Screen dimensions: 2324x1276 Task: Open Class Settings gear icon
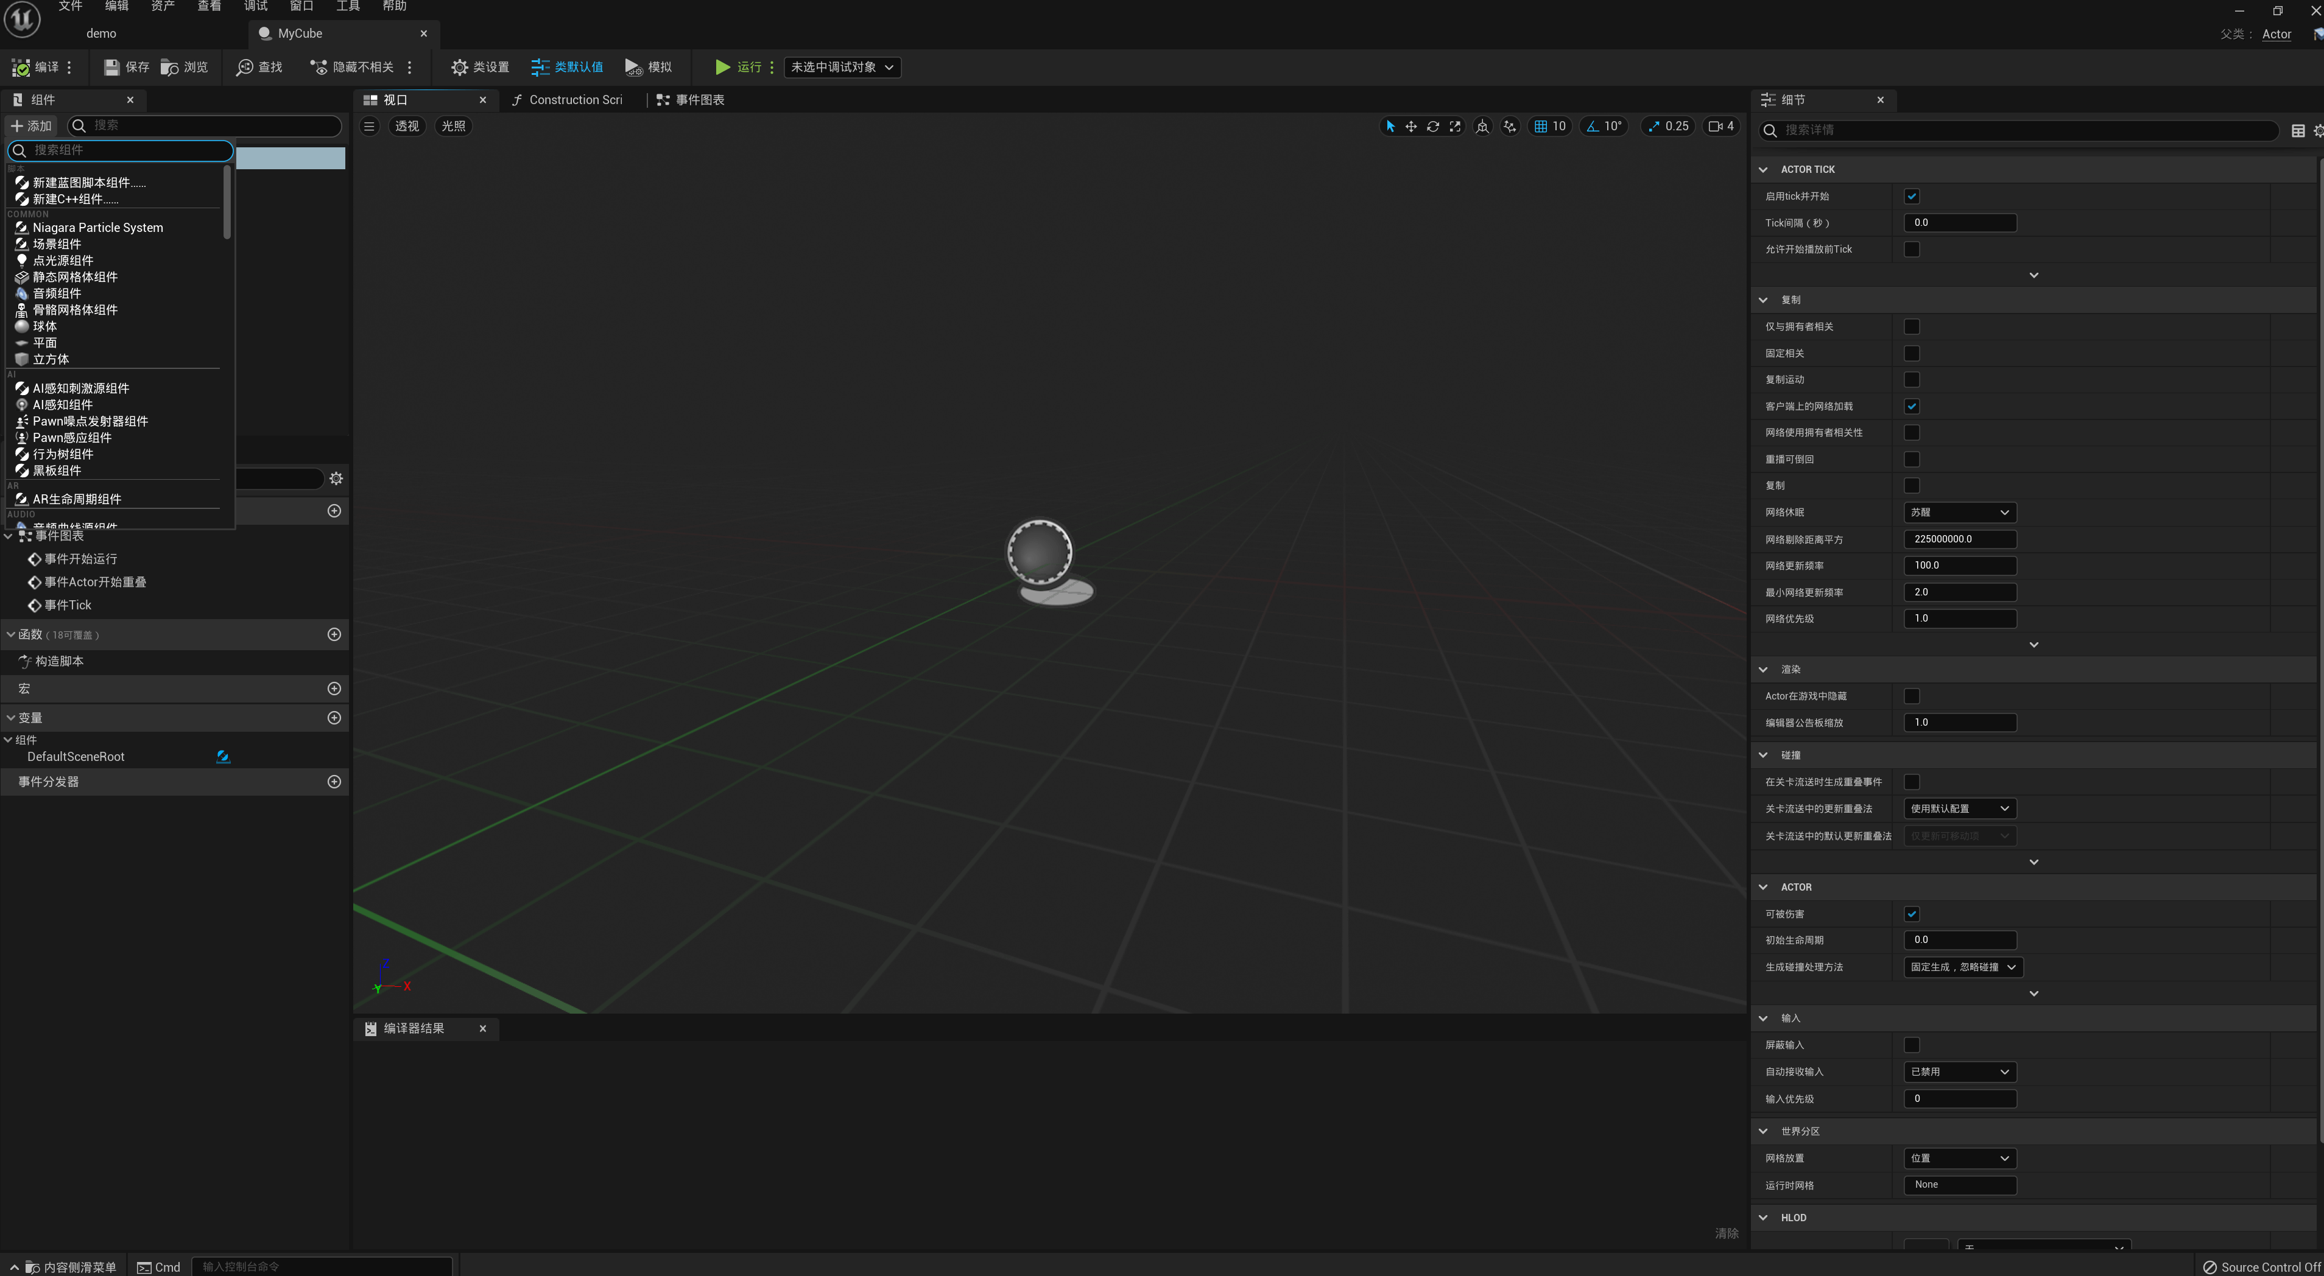pos(459,68)
